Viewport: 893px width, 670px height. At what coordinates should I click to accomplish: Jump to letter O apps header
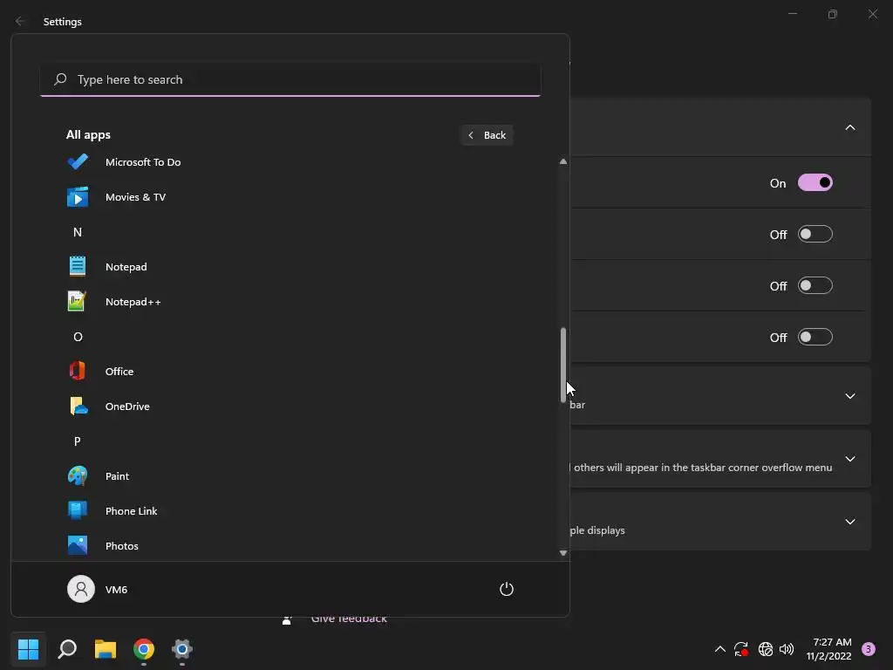coord(78,337)
